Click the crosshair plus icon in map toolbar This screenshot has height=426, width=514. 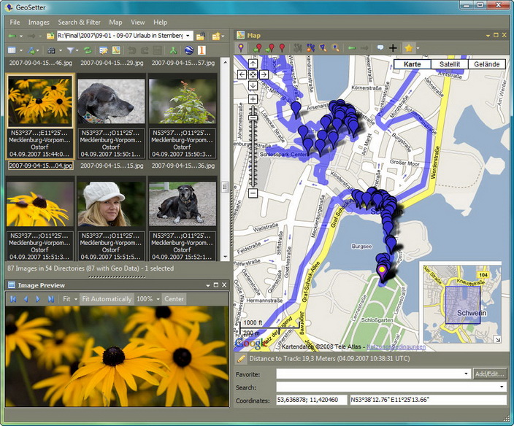[x=393, y=48]
